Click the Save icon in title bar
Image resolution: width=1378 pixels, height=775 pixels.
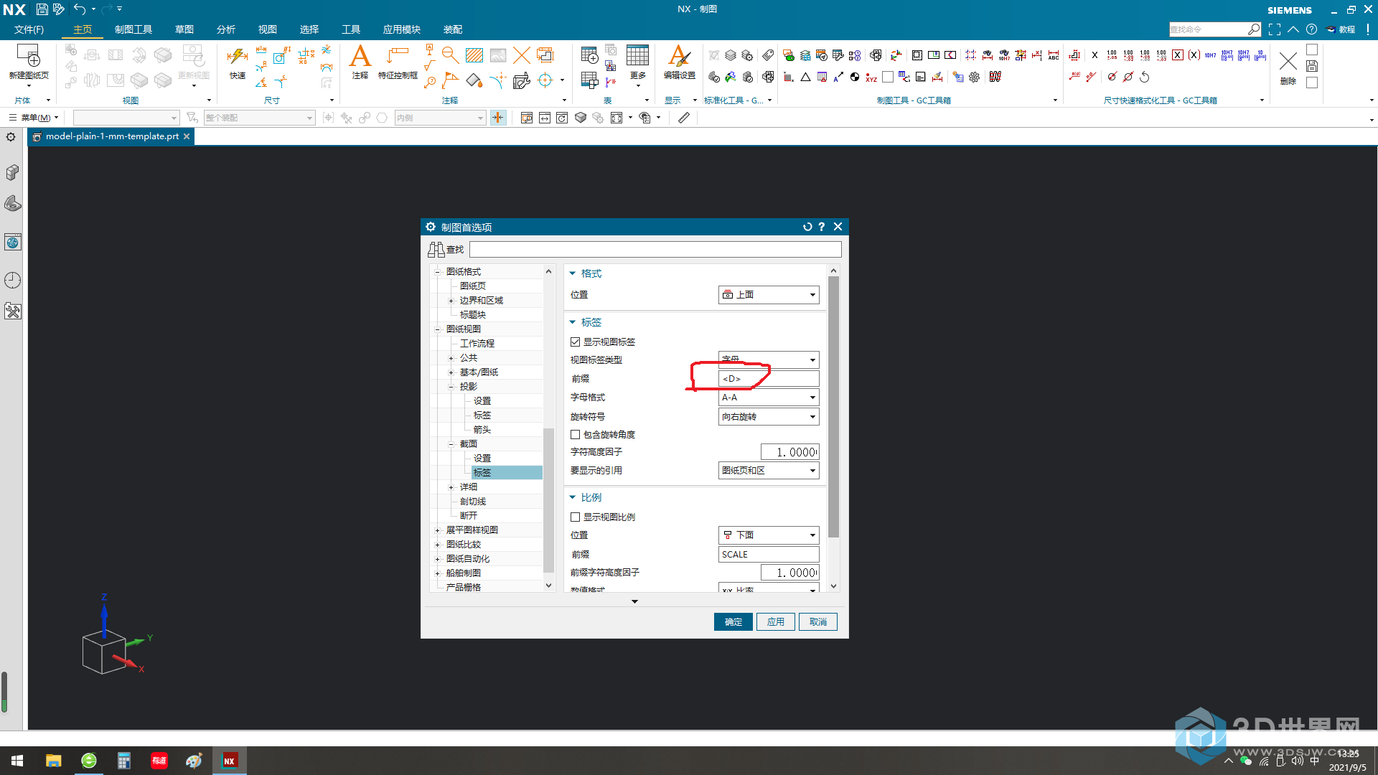tap(42, 9)
